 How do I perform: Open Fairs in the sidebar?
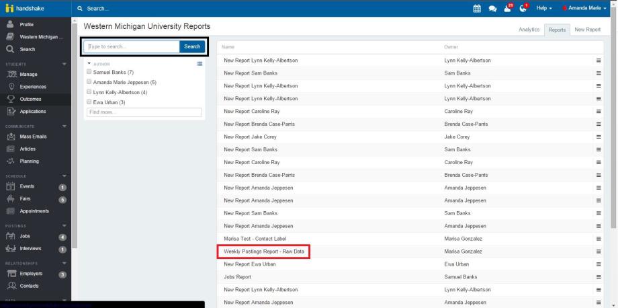pos(25,199)
